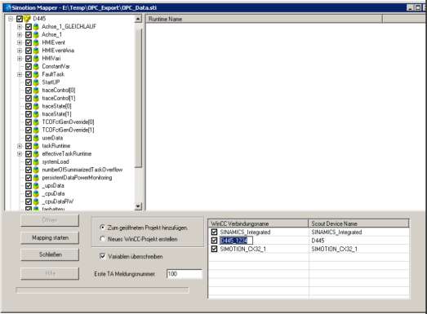The width and height of the screenshot is (427, 314).
Task: Select Zum geöffneten Projekt hinzufügen option
Action: [x=102, y=228]
